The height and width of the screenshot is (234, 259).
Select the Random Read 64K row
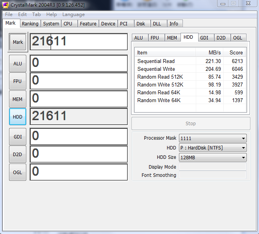[x=190, y=92]
